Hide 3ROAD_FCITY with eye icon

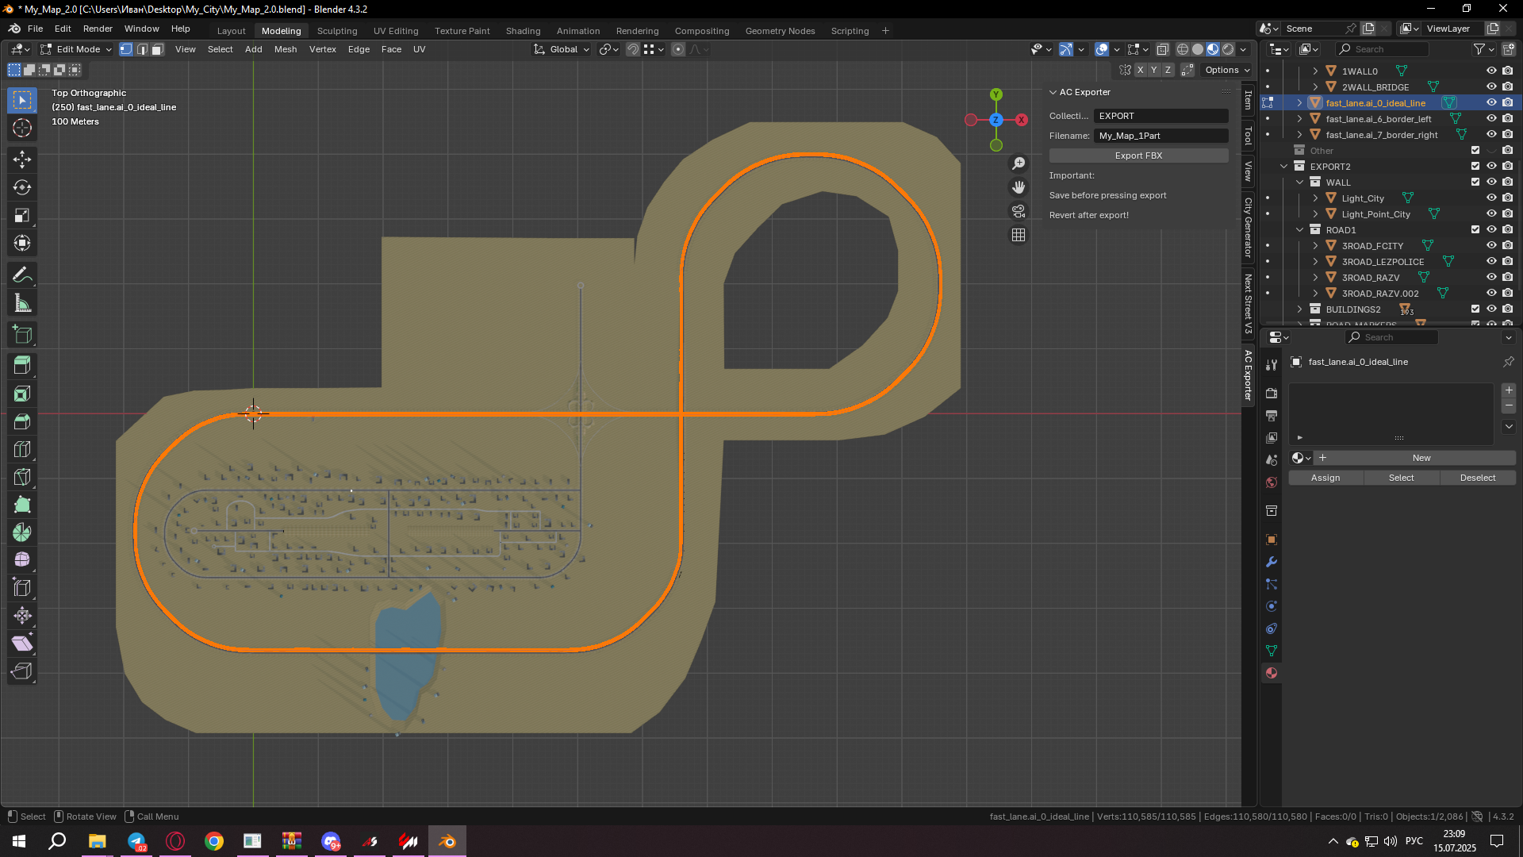(1491, 245)
